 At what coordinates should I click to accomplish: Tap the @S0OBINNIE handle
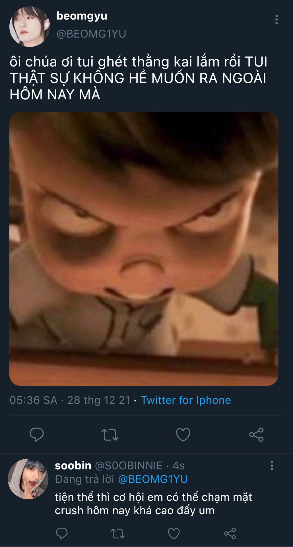tap(129, 466)
